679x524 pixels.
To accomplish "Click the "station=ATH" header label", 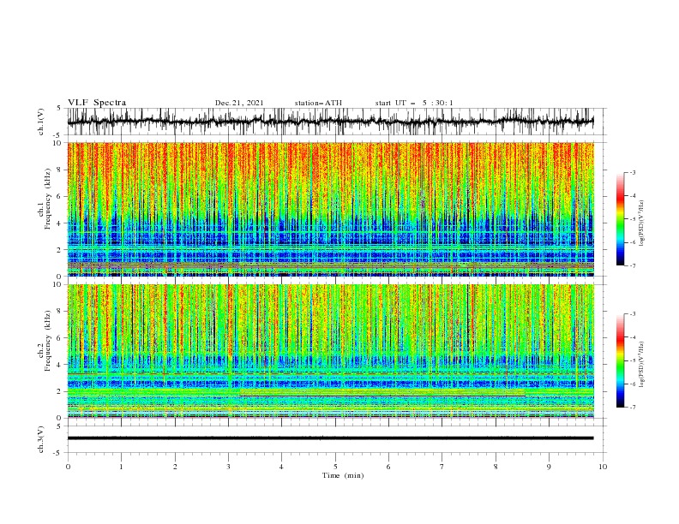I will (x=318, y=103).
